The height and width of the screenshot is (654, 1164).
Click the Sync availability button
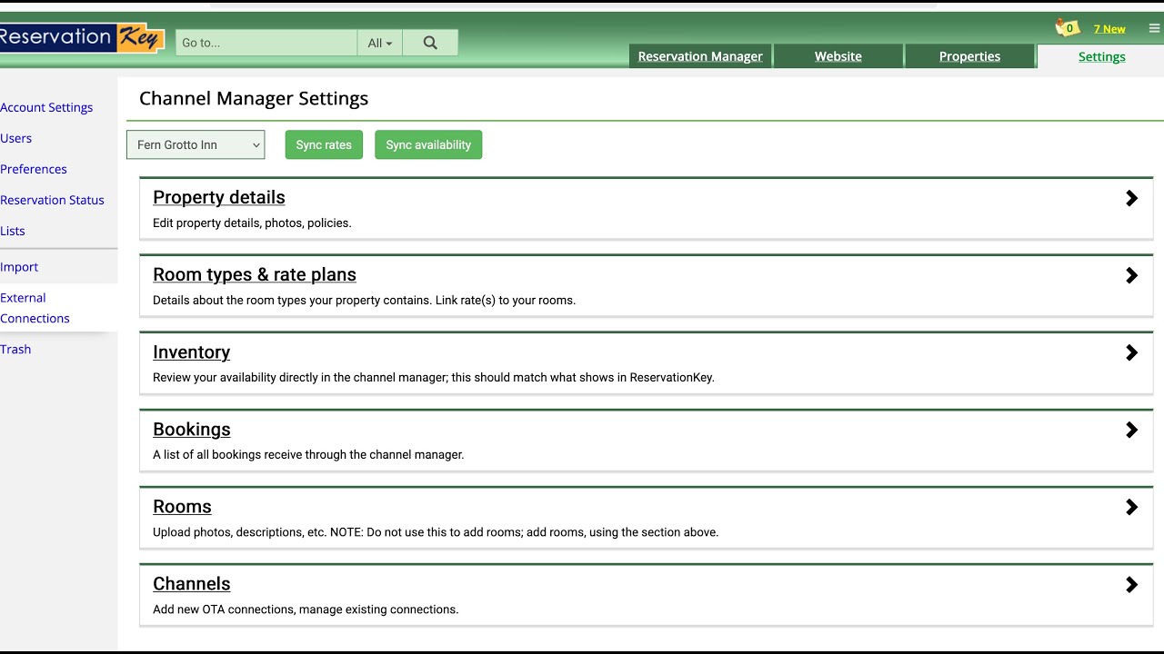click(428, 144)
